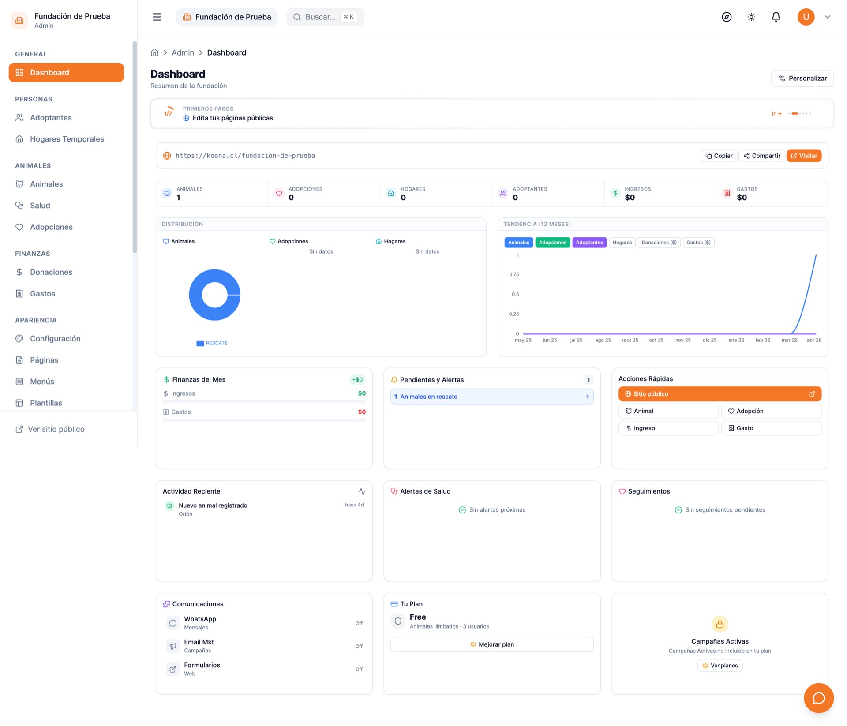This screenshot has height=726, width=847.
Task: Click the arrow on Animales en rescate
Action: pos(587,397)
